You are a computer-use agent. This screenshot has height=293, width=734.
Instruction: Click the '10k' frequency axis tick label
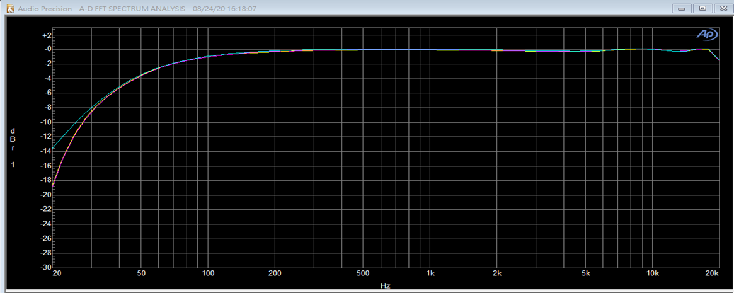tap(652, 274)
